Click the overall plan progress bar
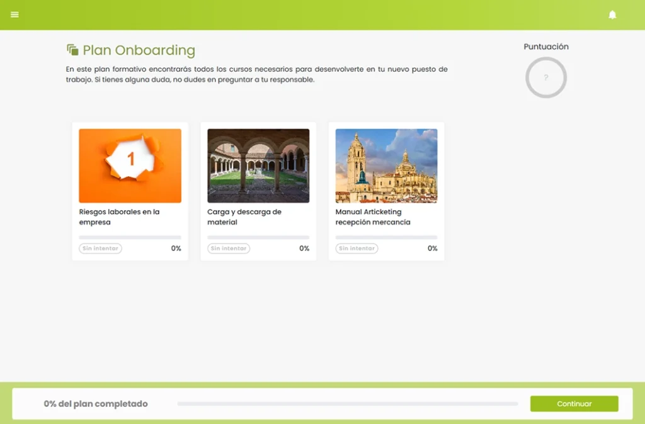 click(347, 404)
